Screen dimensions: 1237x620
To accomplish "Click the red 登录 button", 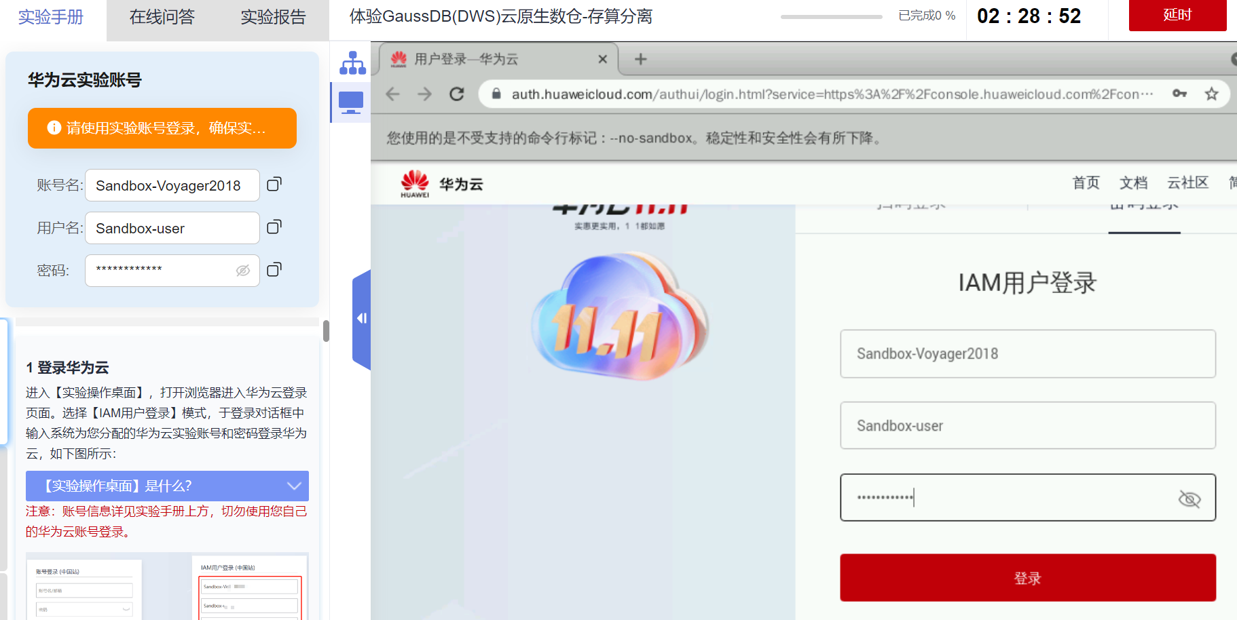I will (x=1028, y=578).
